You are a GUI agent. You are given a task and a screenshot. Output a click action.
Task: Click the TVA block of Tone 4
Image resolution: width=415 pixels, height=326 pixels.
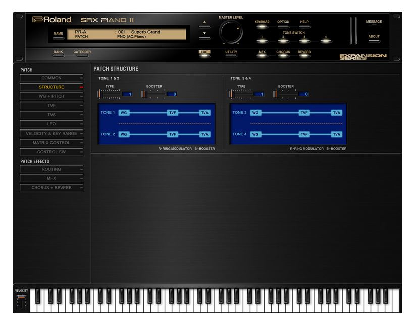[337, 134]
